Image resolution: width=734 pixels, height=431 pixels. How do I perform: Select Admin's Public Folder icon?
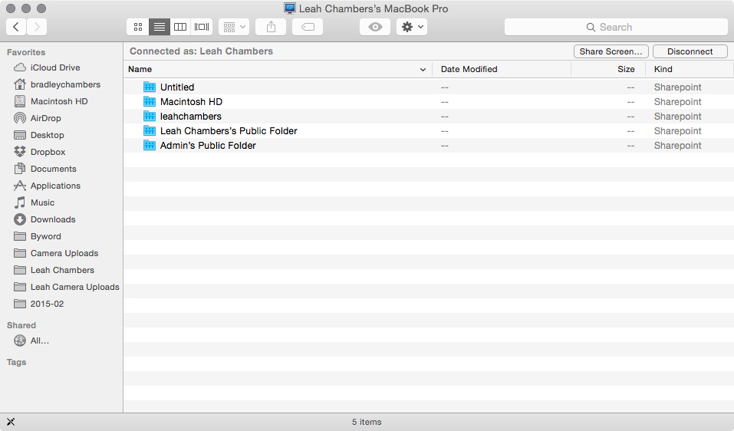pos(150,145)
